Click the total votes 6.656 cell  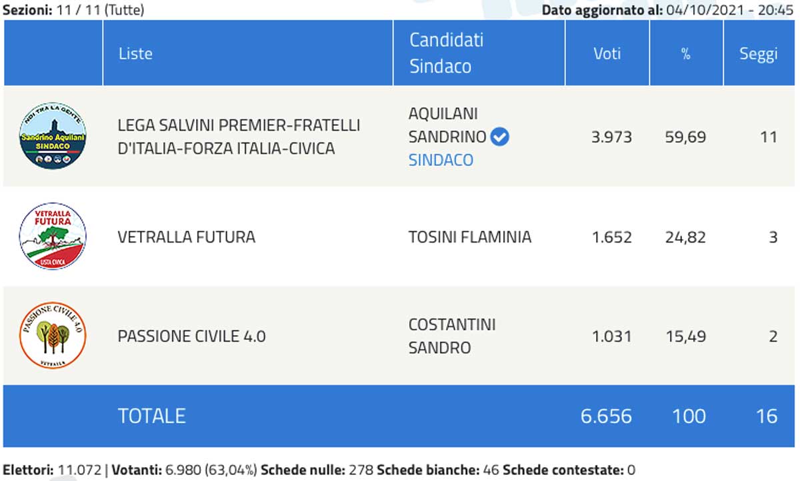[x=606, y=416]
